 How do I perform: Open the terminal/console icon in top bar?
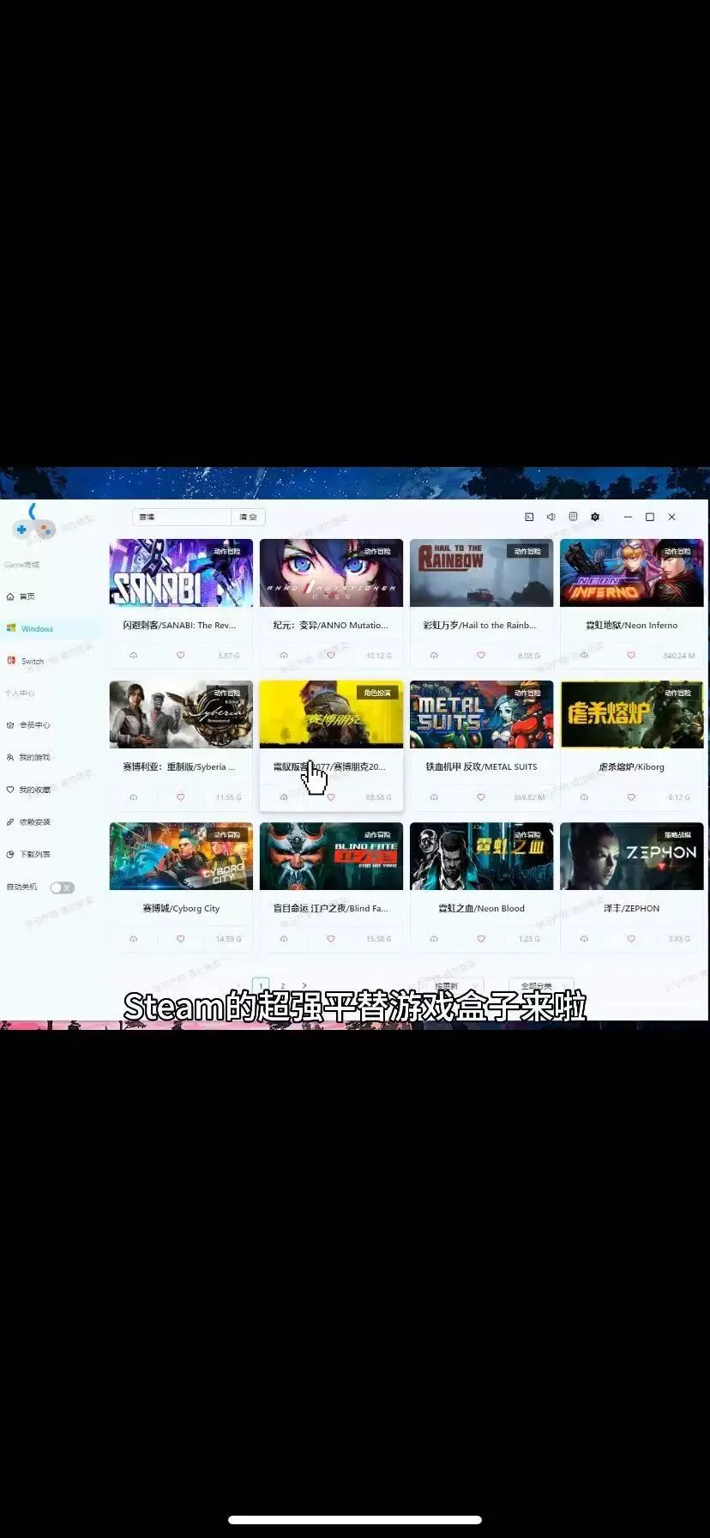pyautogui.click(x=529, y=517)
